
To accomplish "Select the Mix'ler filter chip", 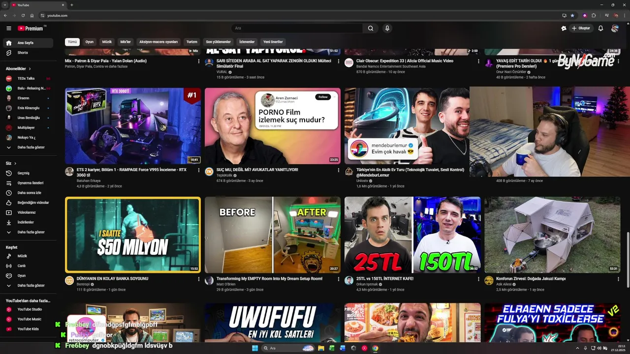I will pyautogui.click(x=126, y=42).
